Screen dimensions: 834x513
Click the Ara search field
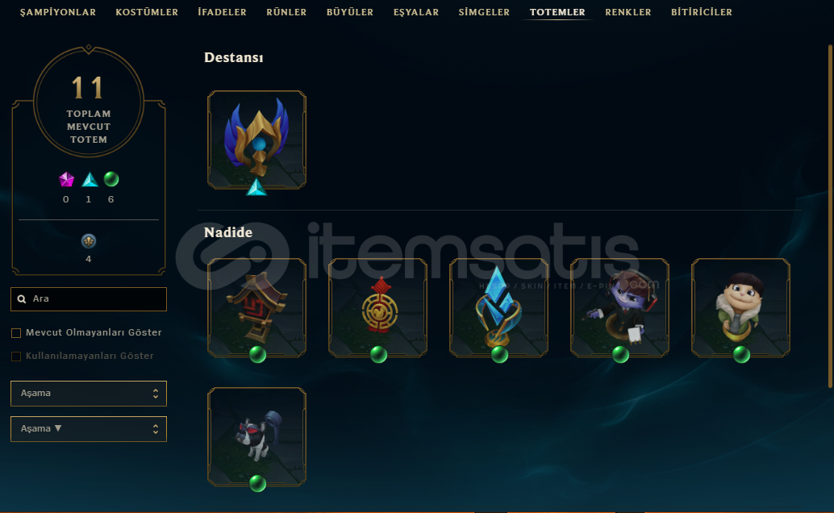point(88,299)
